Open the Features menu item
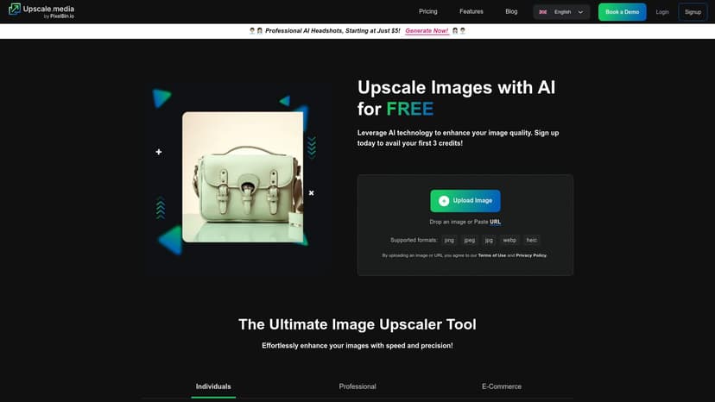This screenshot has height=402, width=715. pyautogui.click(x=471, y=11)
